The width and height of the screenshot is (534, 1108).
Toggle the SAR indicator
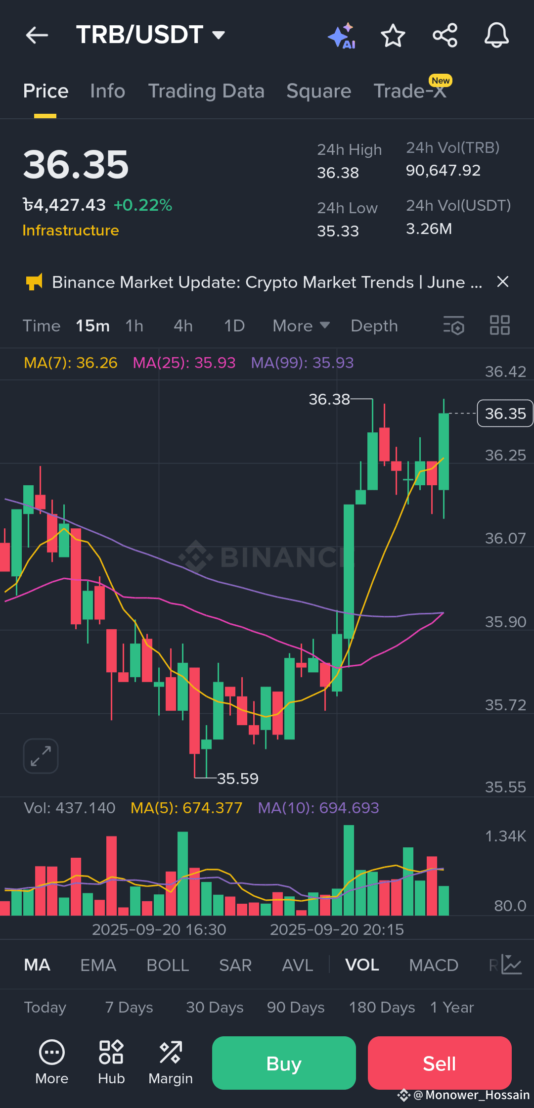(235, 965)
